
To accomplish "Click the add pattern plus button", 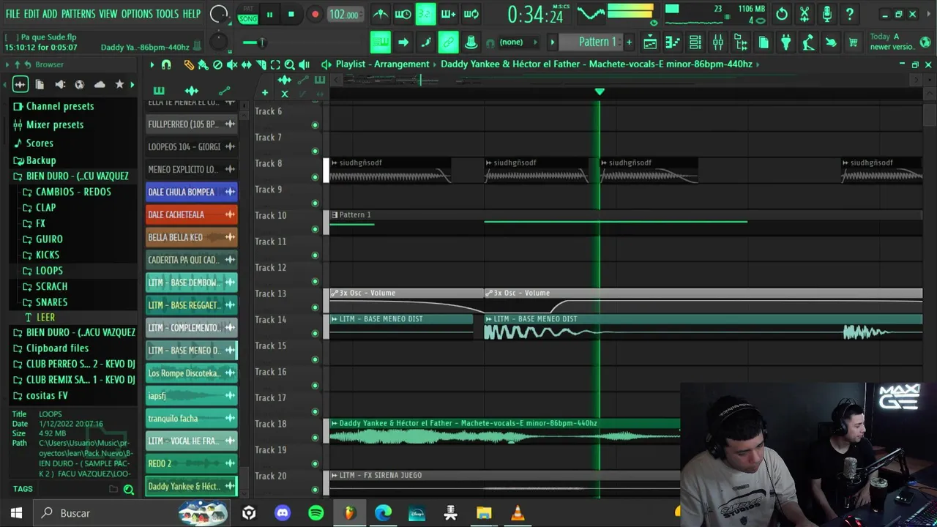I will (629, 42).
